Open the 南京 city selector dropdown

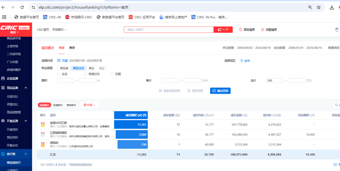(x=14, y=32)
